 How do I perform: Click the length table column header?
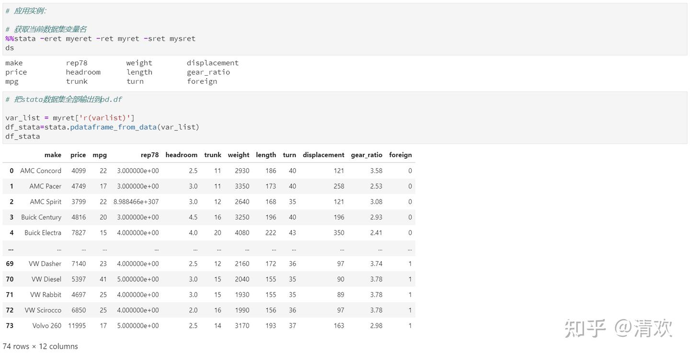click(266, 155)
